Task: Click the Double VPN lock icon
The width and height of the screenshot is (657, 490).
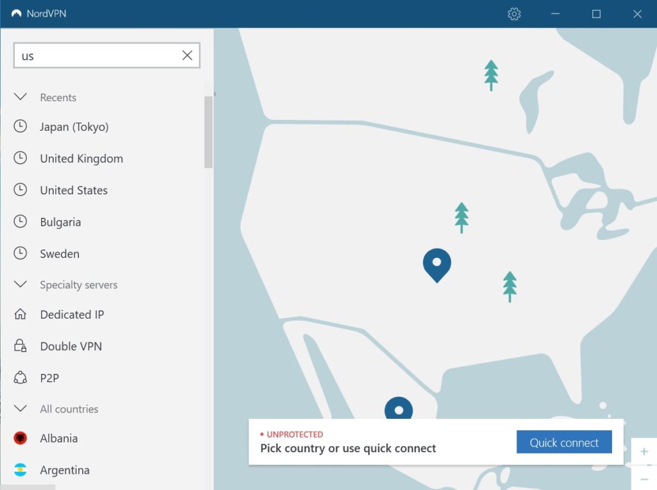Action: [20, 346]
